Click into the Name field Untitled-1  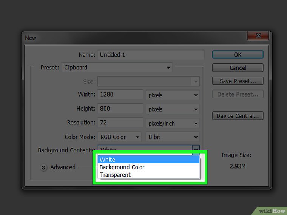[151, 55]
